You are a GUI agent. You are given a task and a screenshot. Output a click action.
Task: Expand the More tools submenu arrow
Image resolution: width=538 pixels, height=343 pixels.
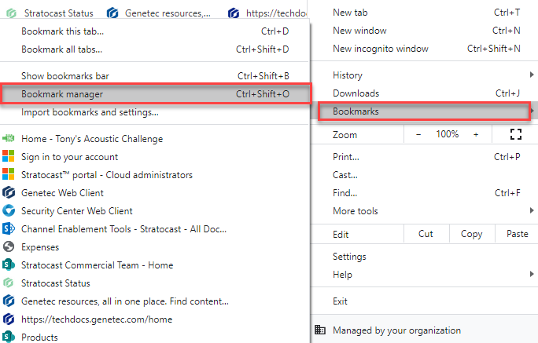click(532, 210)
